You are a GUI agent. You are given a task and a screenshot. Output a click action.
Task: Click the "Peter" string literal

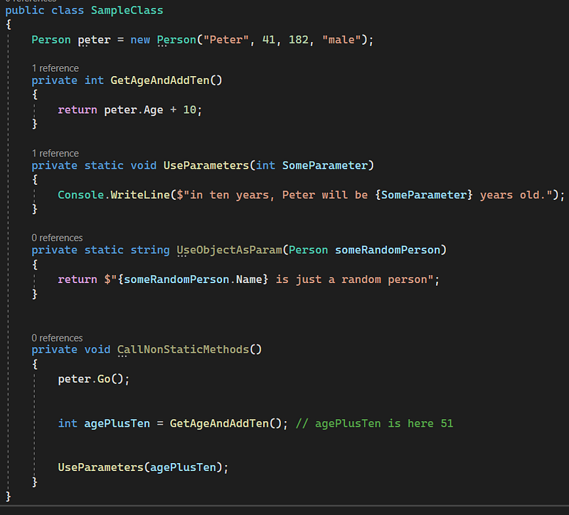[x=226, y=40]
